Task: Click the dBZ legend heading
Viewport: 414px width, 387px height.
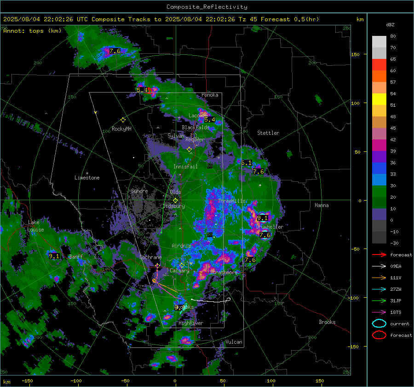Action: point(390,25)
